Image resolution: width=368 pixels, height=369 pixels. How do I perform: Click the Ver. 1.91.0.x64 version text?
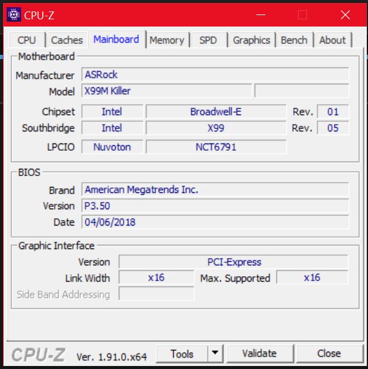112,357
